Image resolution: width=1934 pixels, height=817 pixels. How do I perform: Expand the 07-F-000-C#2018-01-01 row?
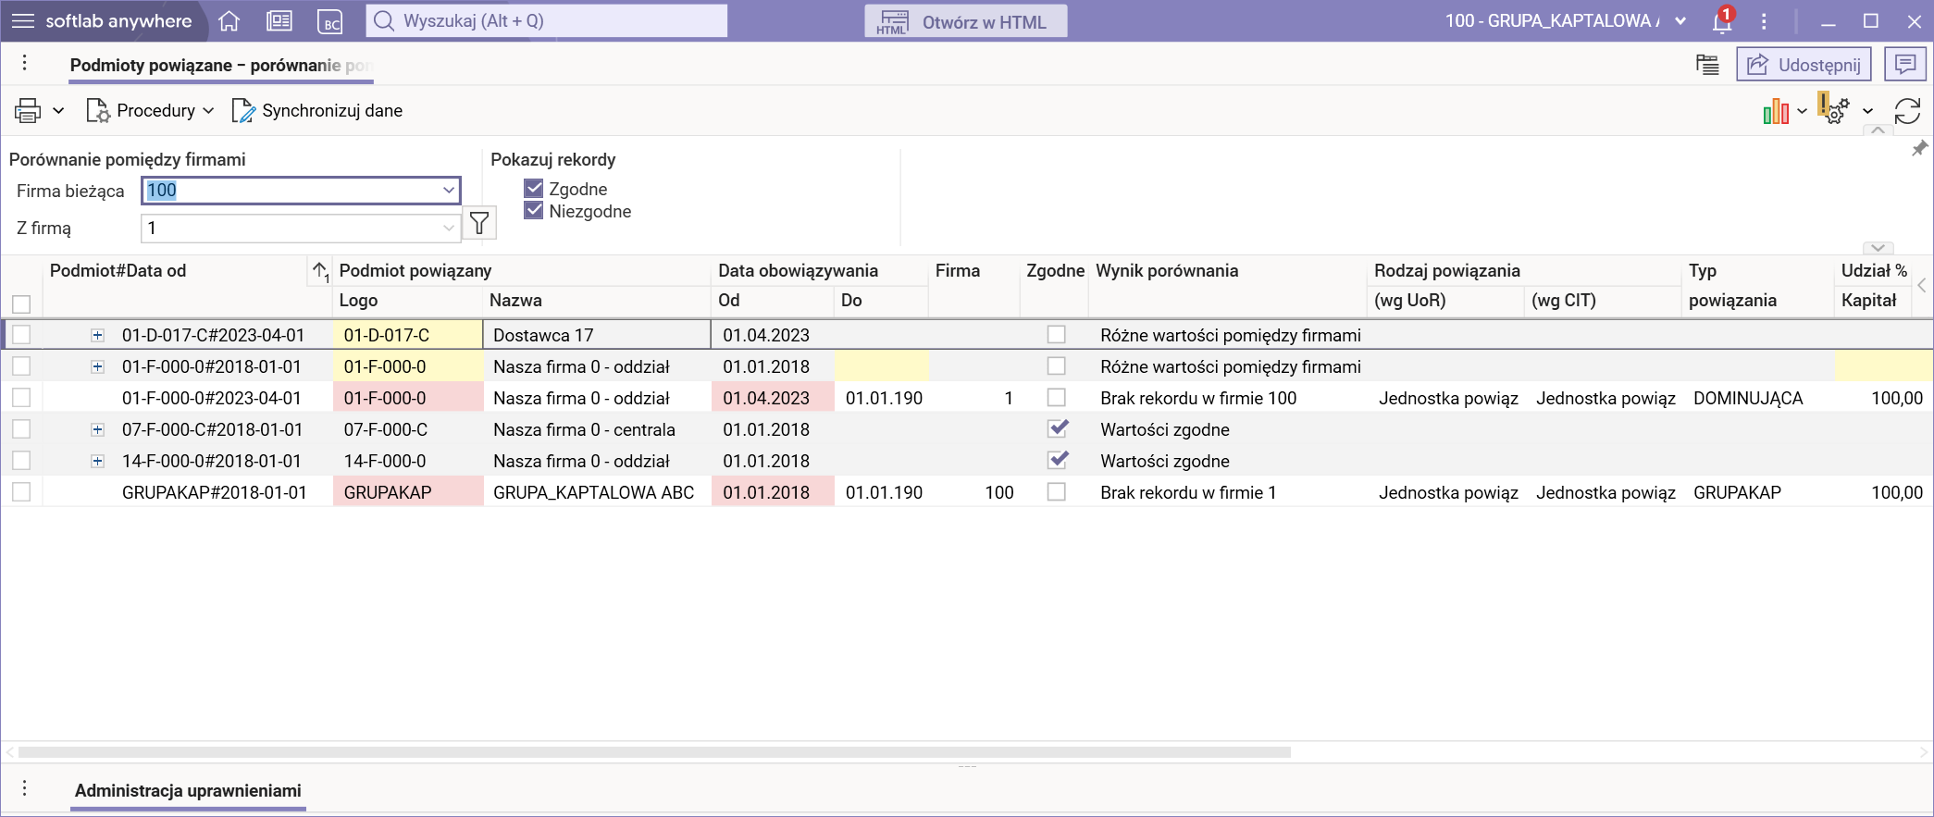click(x=97, y=429)
